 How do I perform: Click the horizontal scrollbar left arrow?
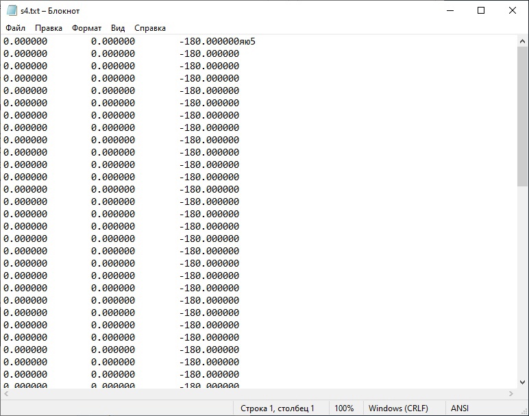6,394
